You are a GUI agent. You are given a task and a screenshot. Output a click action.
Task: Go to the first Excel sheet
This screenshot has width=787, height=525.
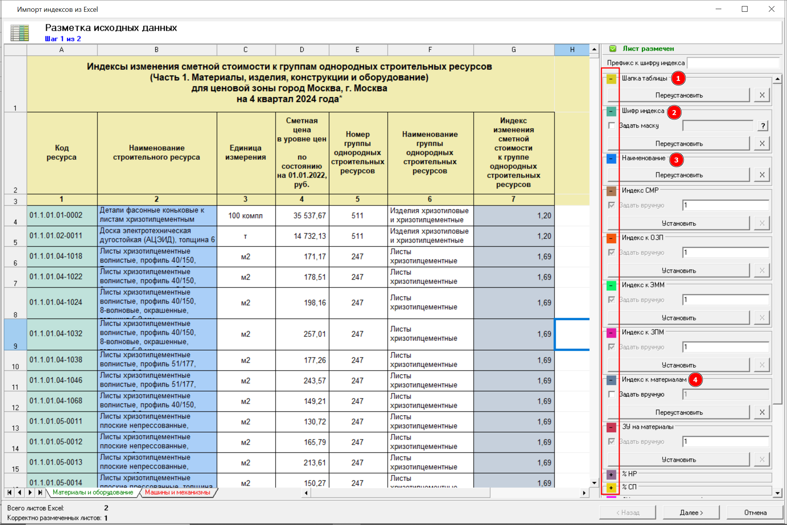[9, 492]
